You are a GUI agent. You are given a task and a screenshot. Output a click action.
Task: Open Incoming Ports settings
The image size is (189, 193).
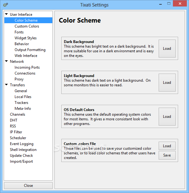tap(27, 67)
